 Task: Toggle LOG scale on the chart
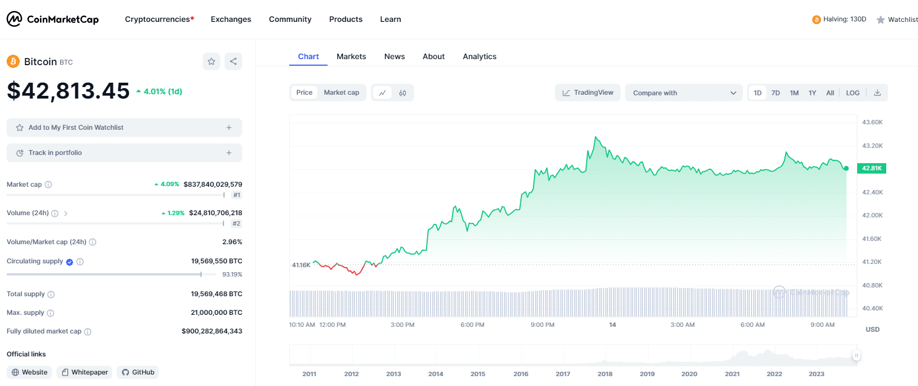852,93
